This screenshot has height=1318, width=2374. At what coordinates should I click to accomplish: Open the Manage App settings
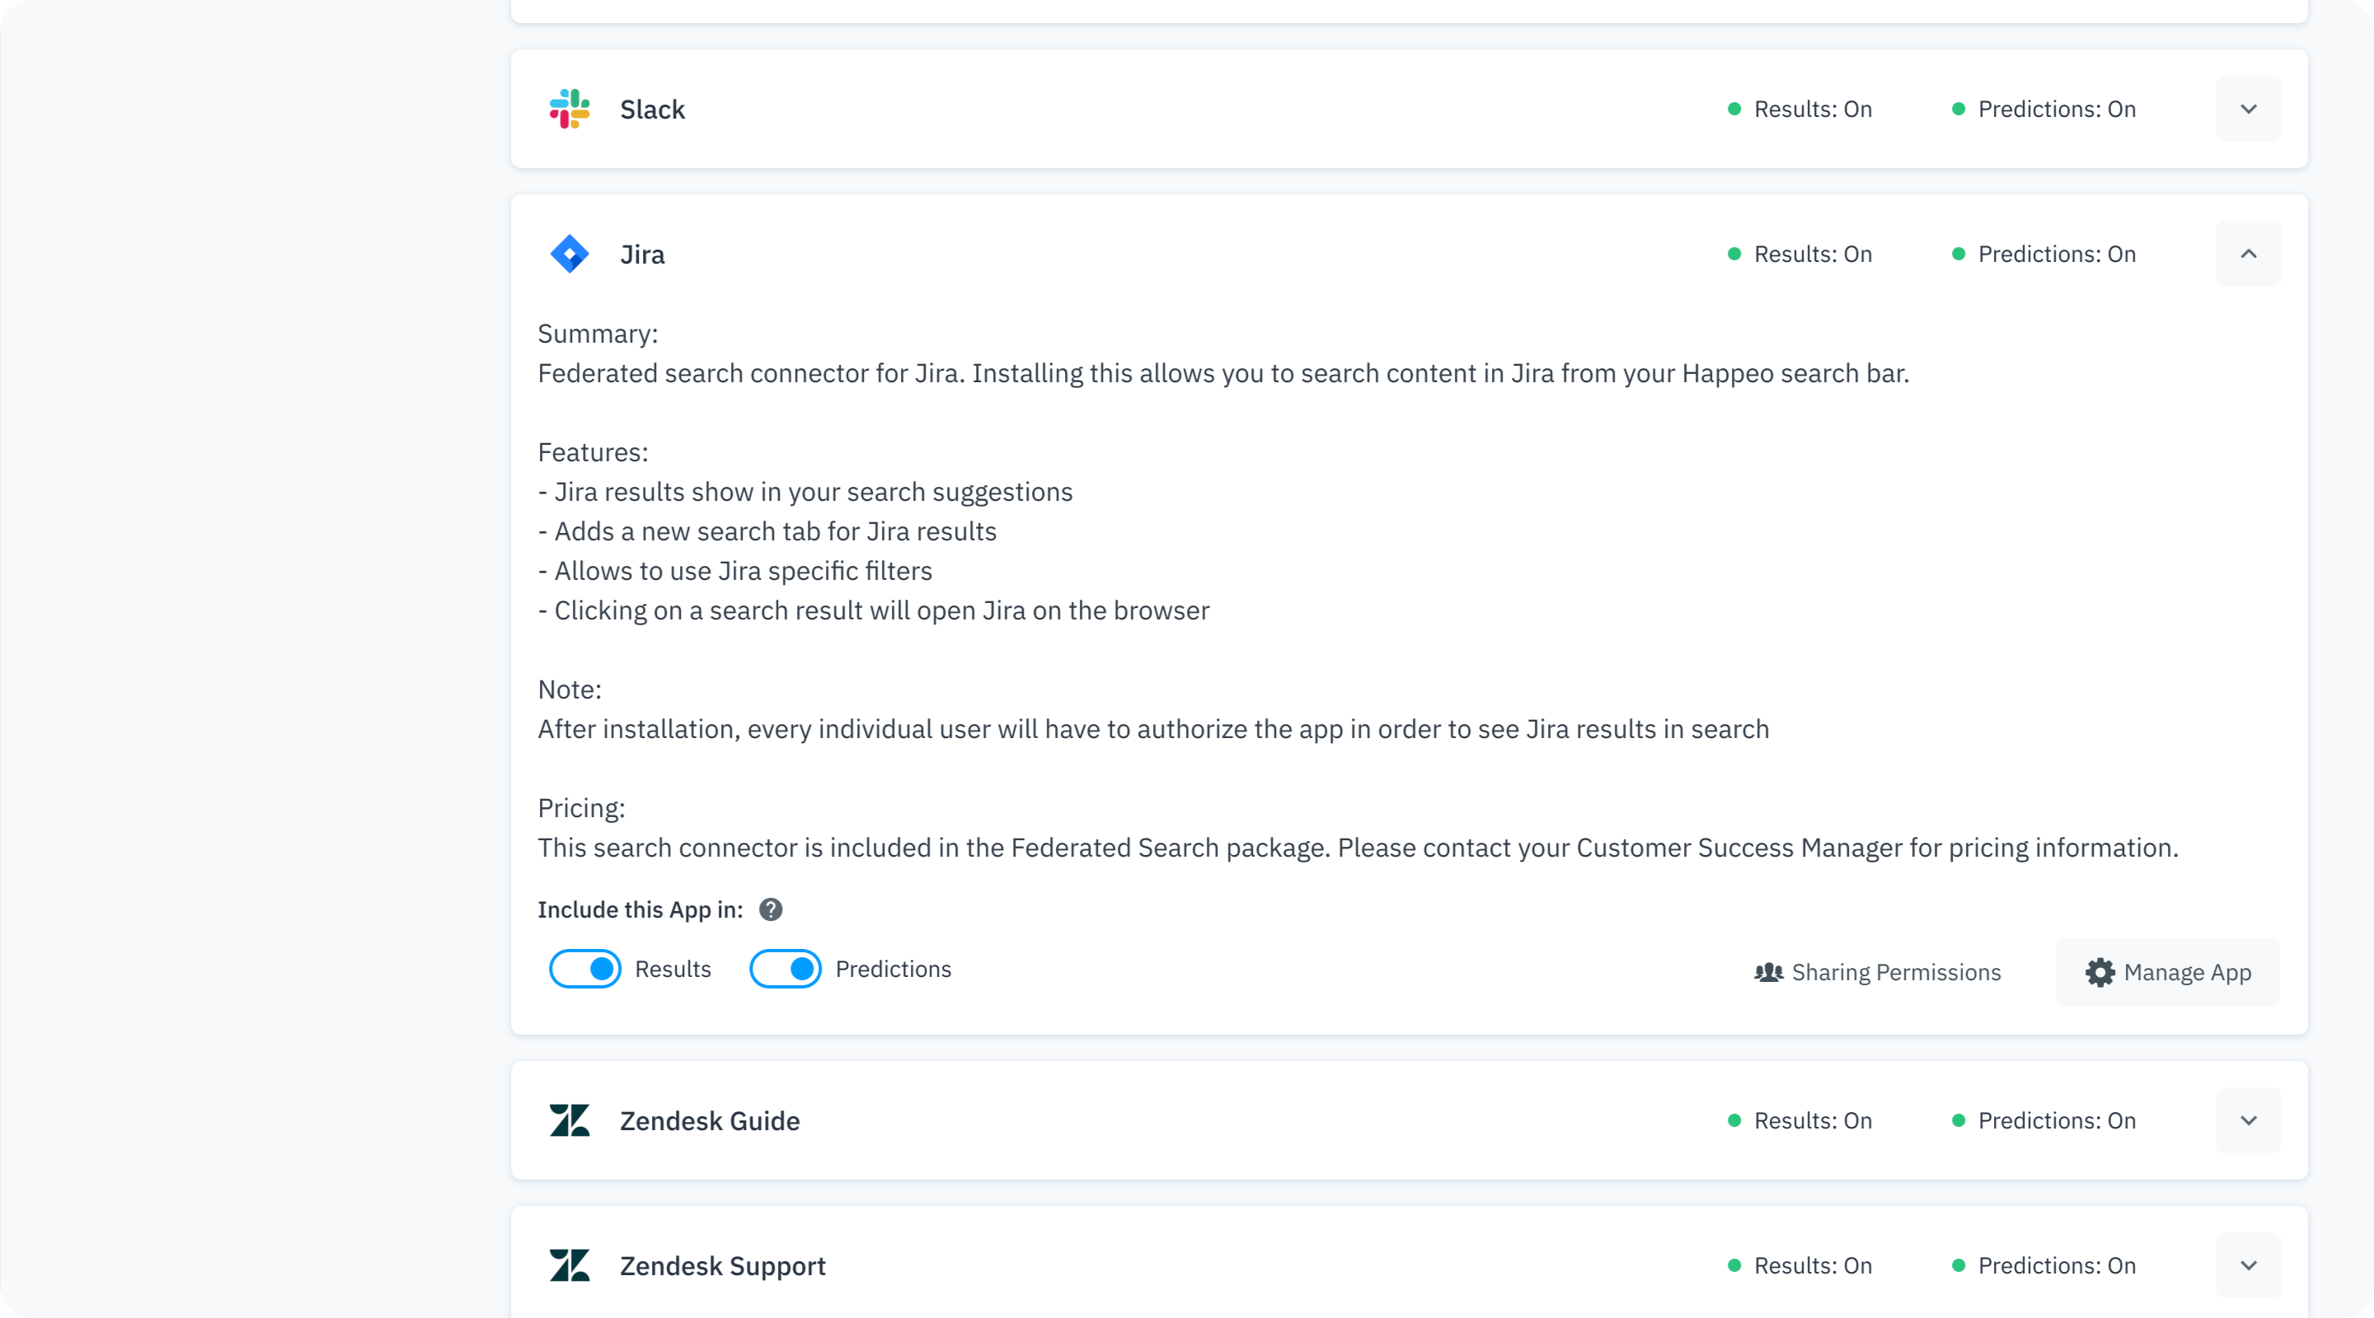(2168, 972)
